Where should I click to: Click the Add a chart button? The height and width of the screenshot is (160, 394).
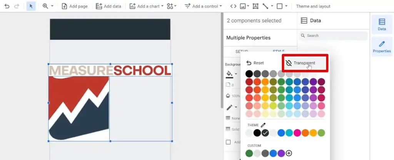[x=144, y=6]
